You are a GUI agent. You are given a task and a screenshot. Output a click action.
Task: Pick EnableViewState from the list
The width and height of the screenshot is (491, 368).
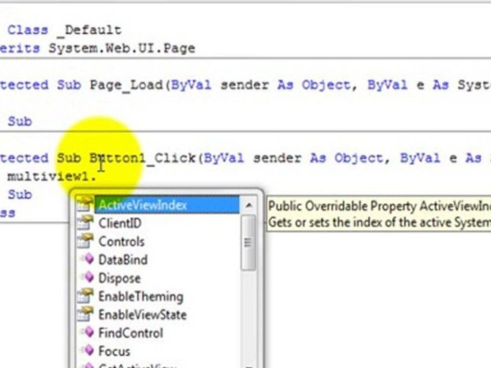pyautogui.click(x=143, y=315)
